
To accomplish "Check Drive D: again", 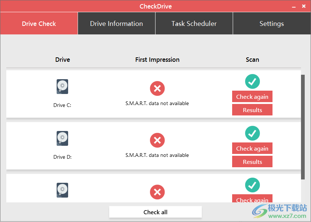I will [252, 148].
